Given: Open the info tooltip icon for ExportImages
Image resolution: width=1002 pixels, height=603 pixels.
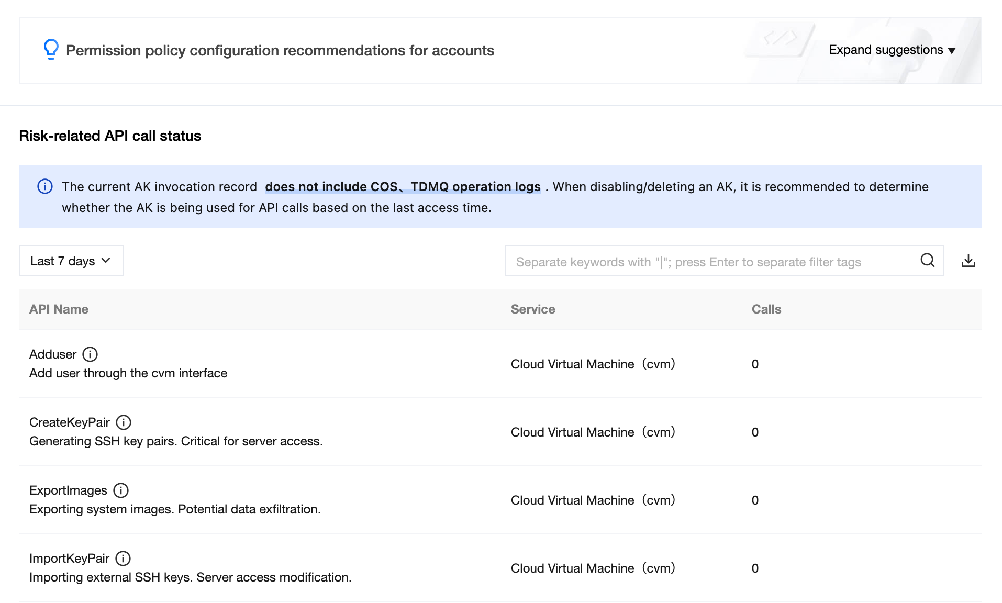Looking at the screenshot, I should tap(121, 490).
